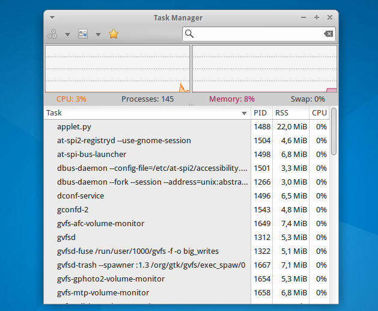Click the view options toolbar icon
This screenshot has width=378, height=311.
(x=83, y=34)
